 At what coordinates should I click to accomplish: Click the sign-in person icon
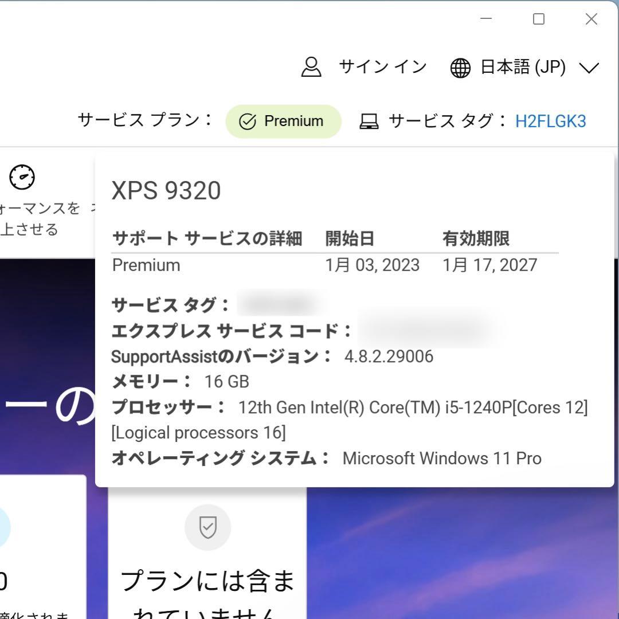click(311, 66)
